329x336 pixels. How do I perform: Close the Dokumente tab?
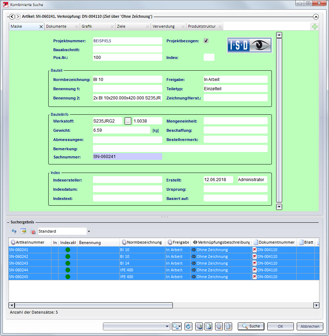(76, 27)
